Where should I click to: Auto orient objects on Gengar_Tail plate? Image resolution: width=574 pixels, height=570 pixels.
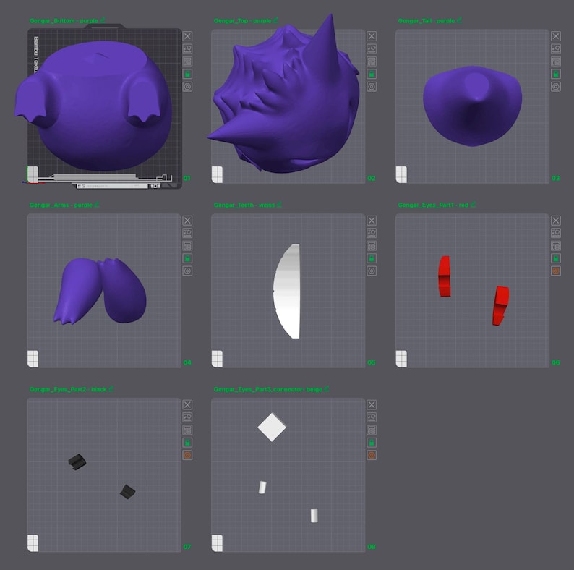(556, 48)
